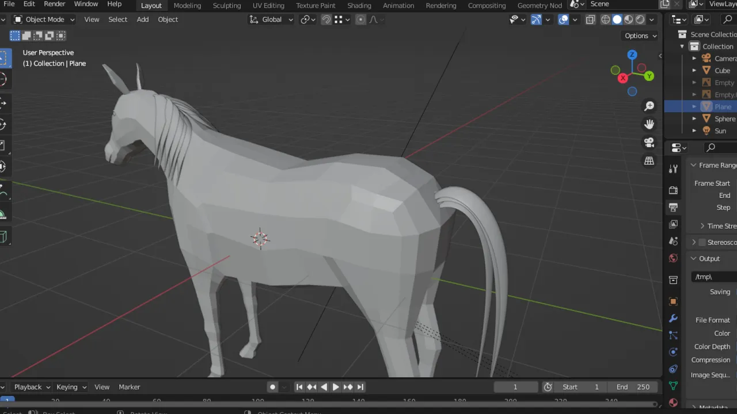Switch to solid viewport shading
Image resolution: width=737 pixels, height=414 pixels.
[617, 20]
